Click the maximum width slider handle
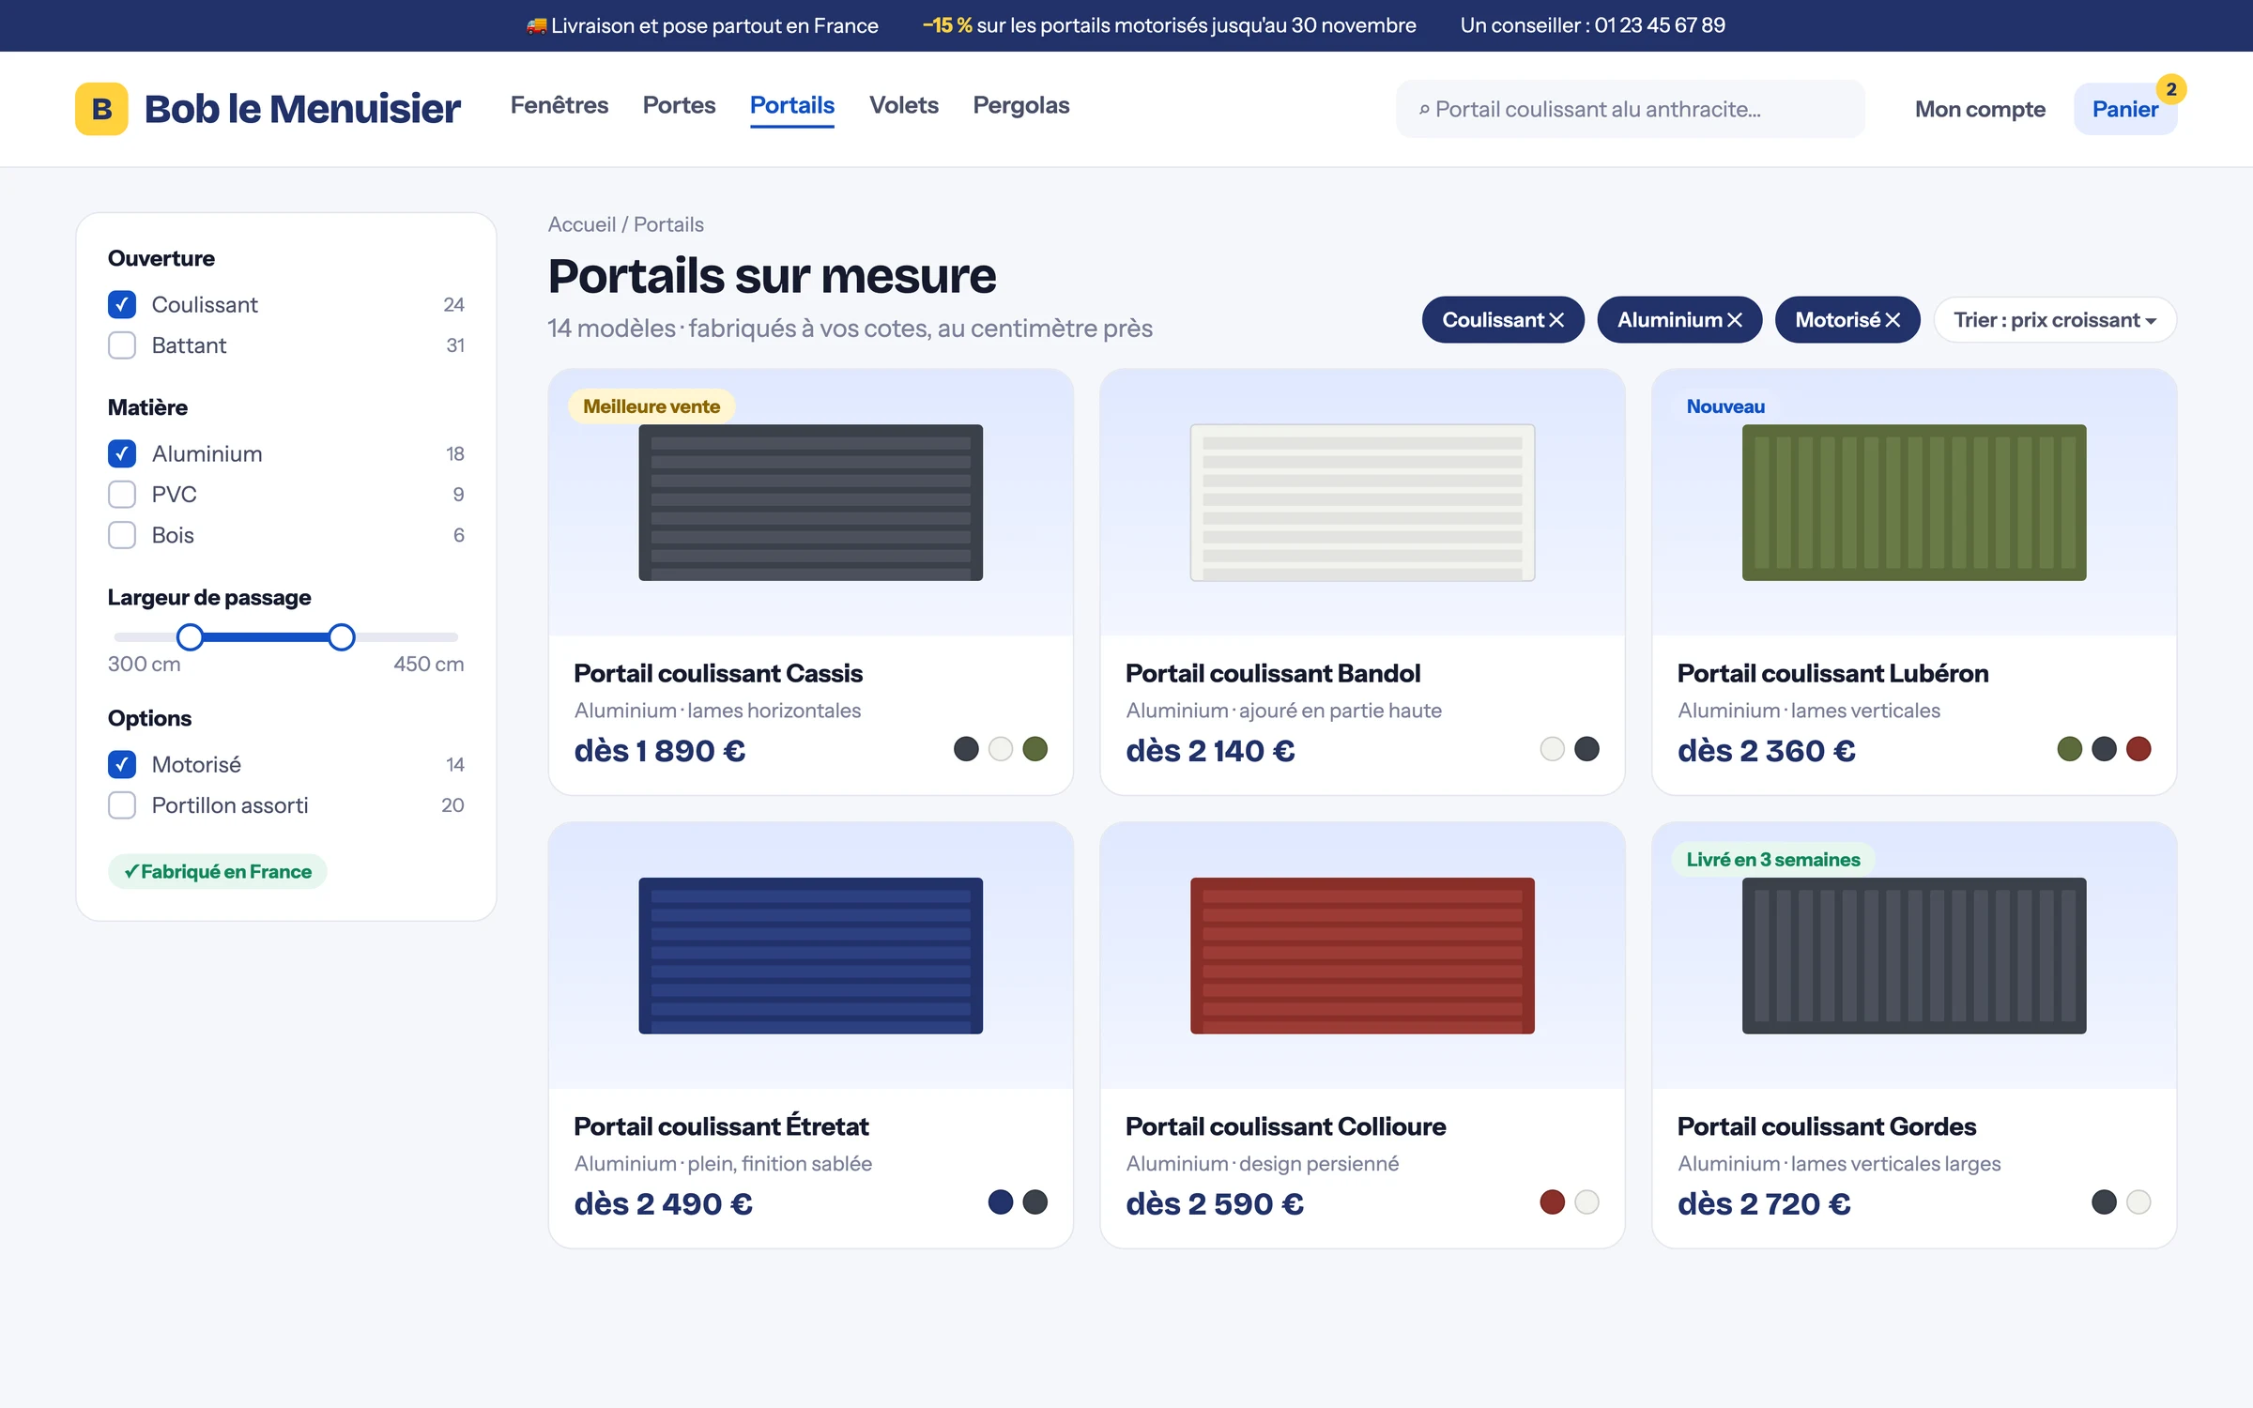Image resolution: width=2253 pixels, height=1408 pixels. coord(342,637)
